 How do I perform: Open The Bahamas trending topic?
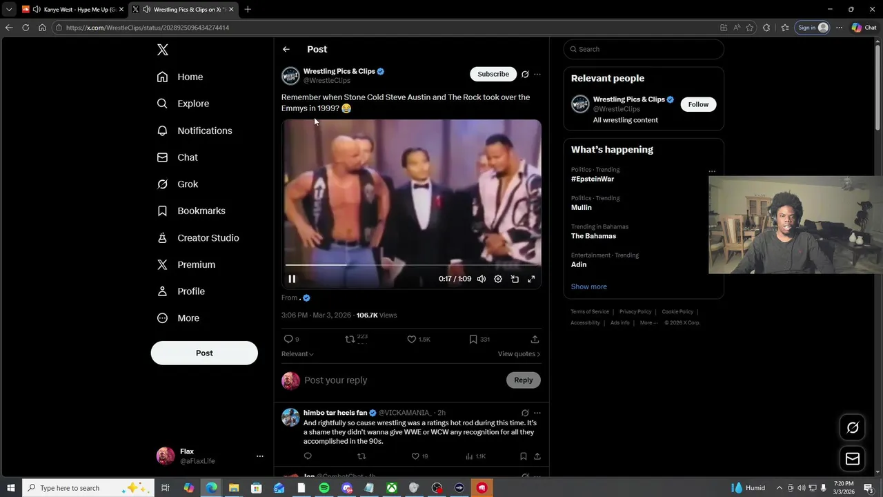click(x=593, y=236)
